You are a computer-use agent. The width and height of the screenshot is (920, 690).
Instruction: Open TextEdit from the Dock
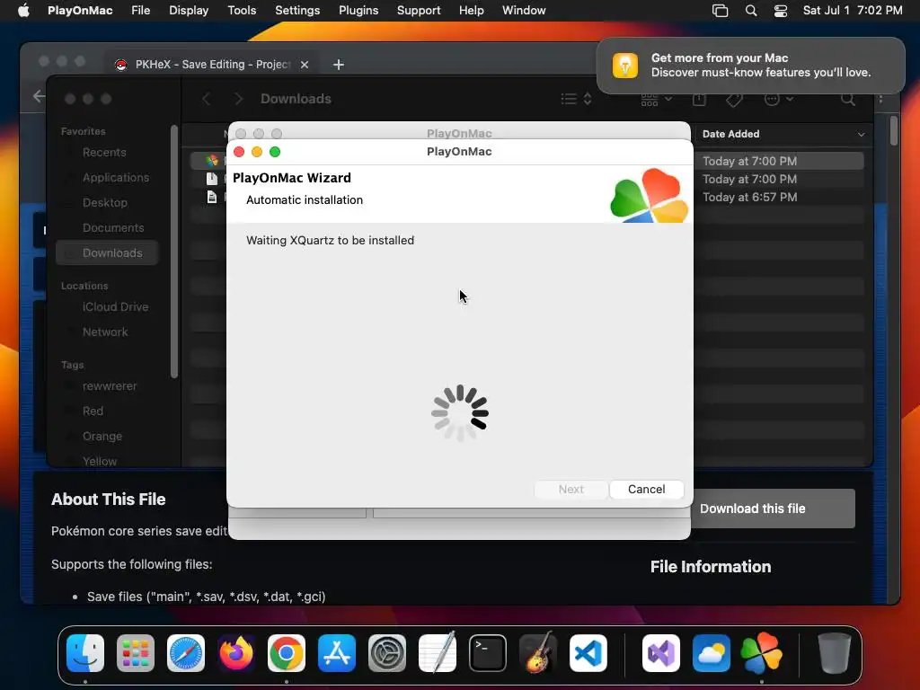tap(438, 653)
